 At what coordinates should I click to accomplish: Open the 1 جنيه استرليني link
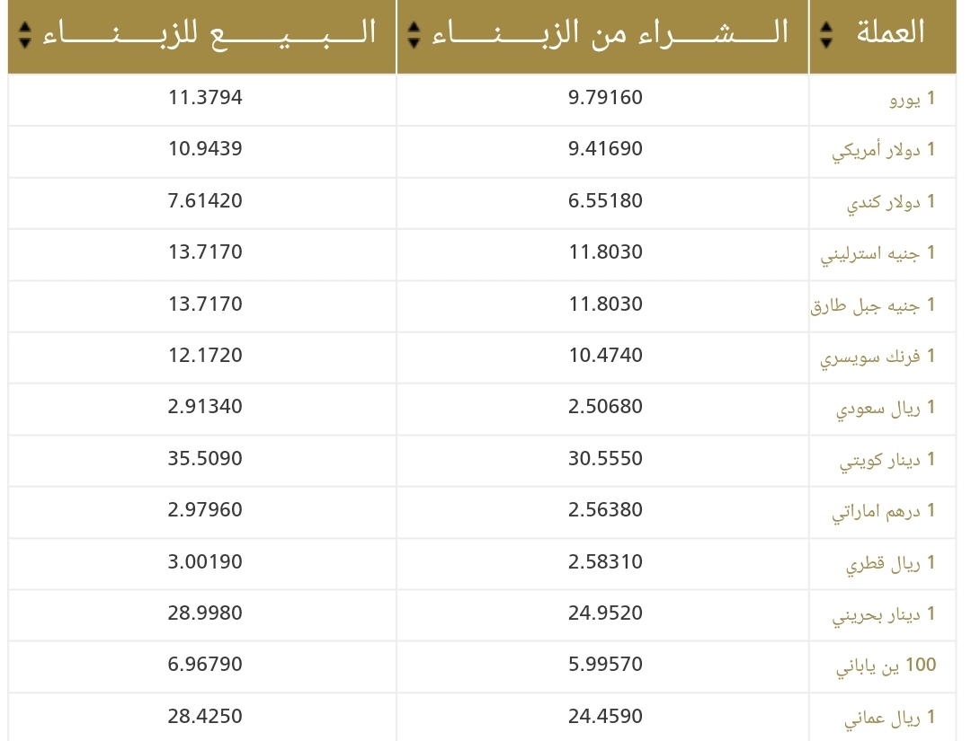(877, 253)
